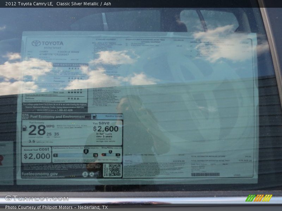Click the 35 highway MPG value
Screen dimensions: 282x211
pos(56,134)
